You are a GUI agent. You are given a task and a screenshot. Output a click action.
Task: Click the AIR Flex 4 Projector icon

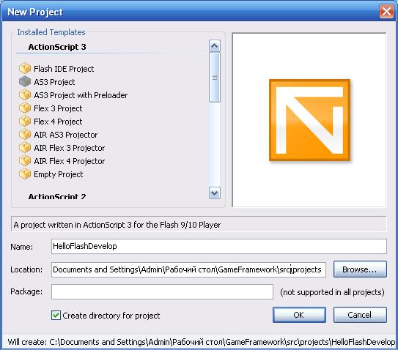pyautogui.click(x=25, y=161)
